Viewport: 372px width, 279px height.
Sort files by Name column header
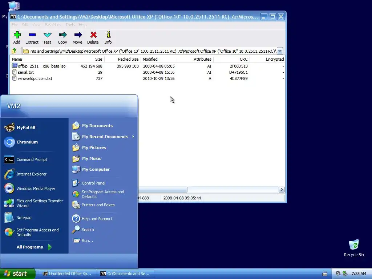coord(39,59)
